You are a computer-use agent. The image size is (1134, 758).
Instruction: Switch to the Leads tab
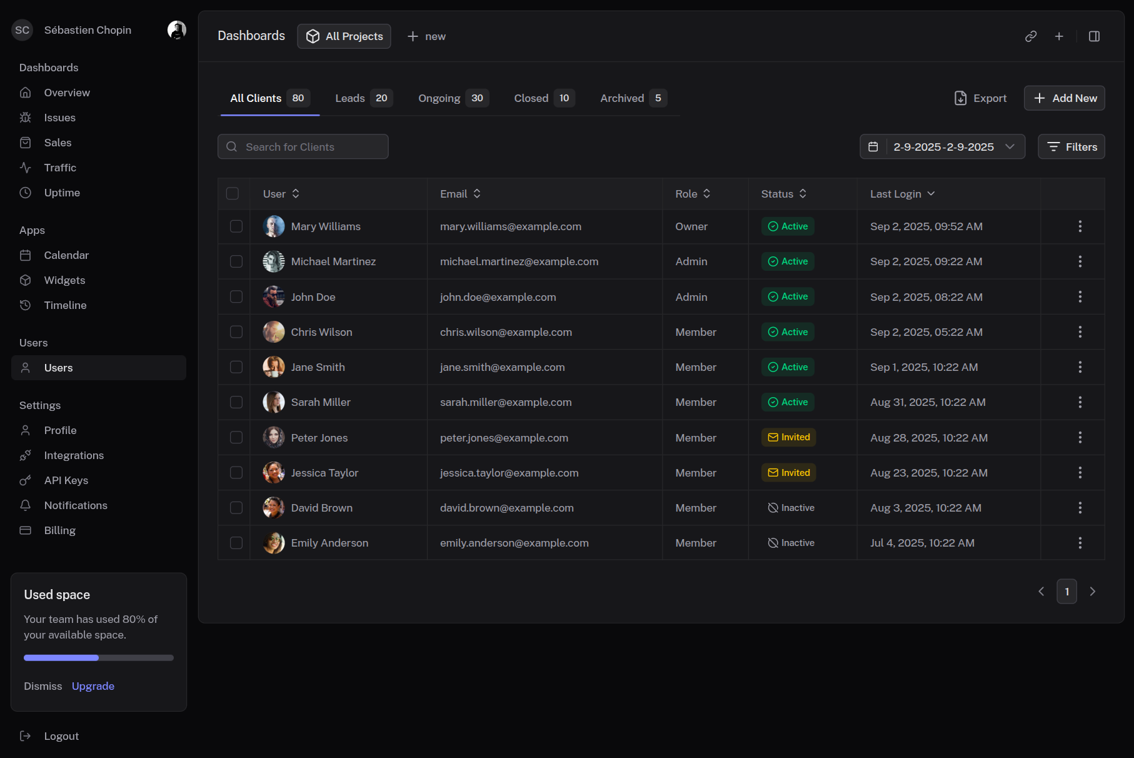tap(362, 98)
